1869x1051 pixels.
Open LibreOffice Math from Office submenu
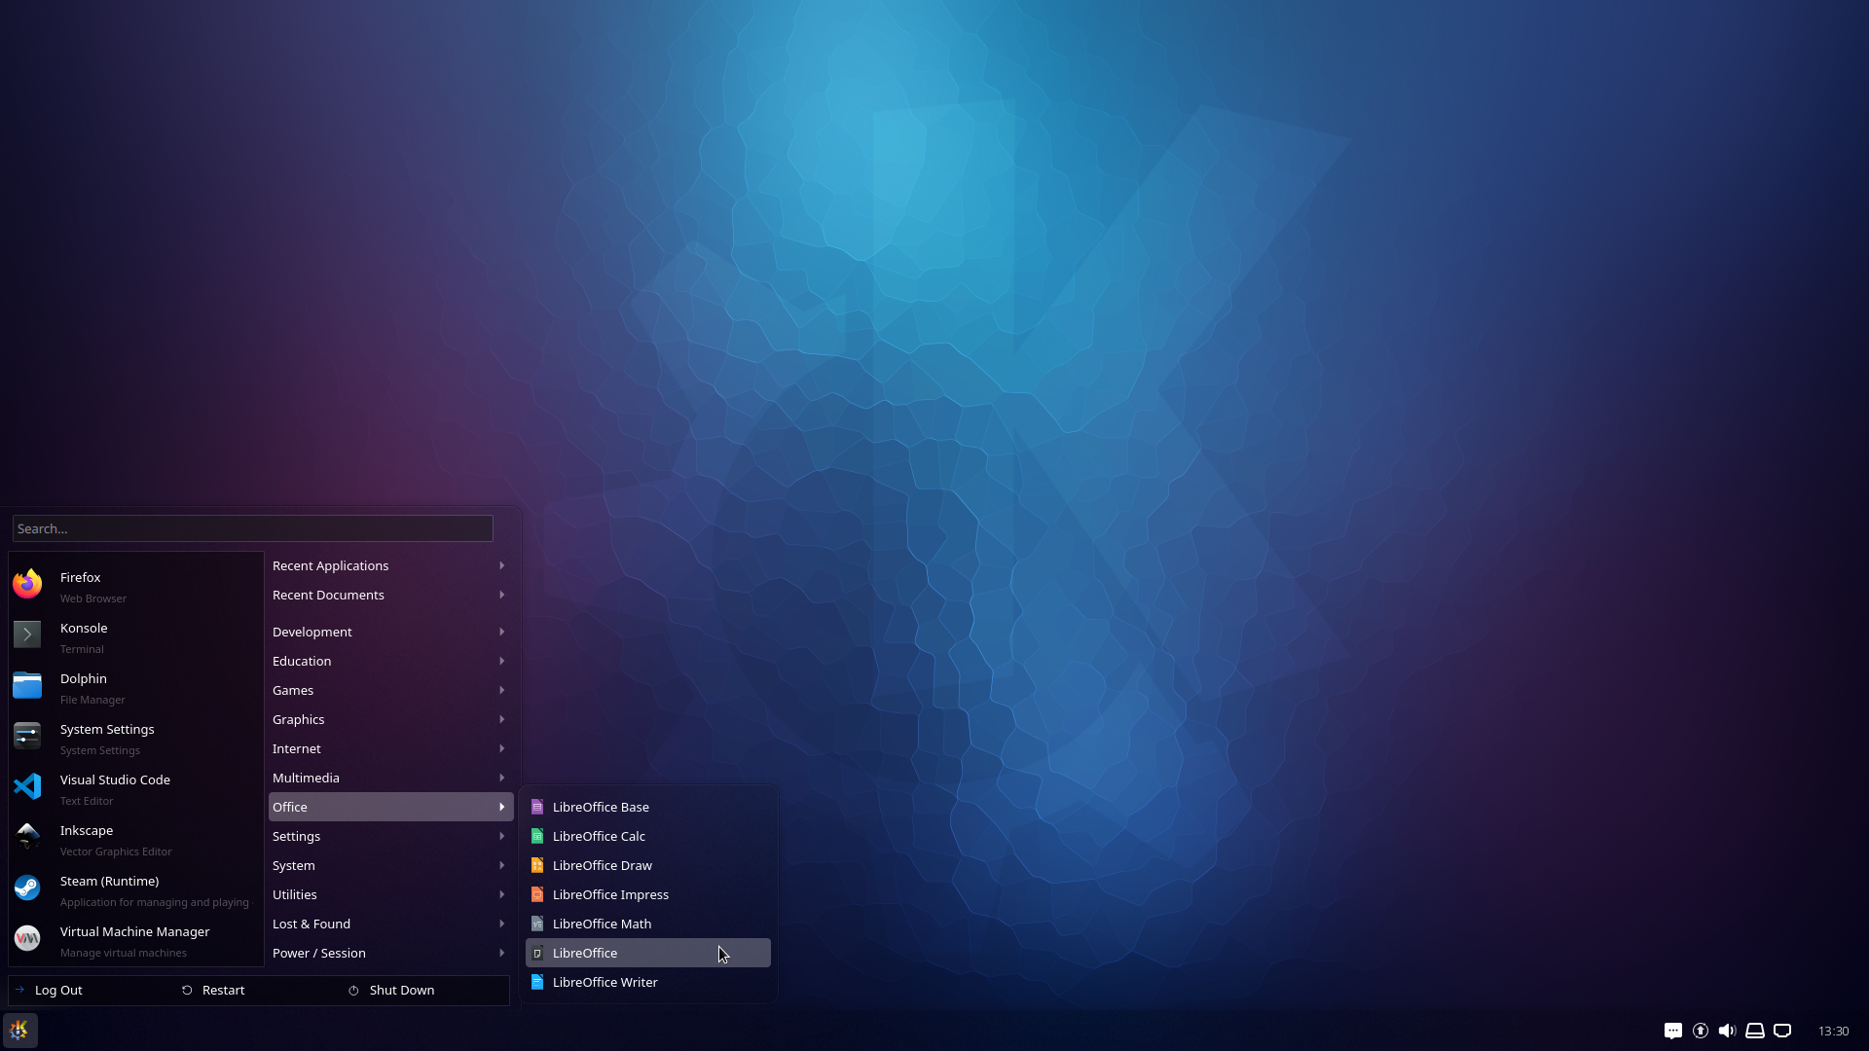point(648,924)
